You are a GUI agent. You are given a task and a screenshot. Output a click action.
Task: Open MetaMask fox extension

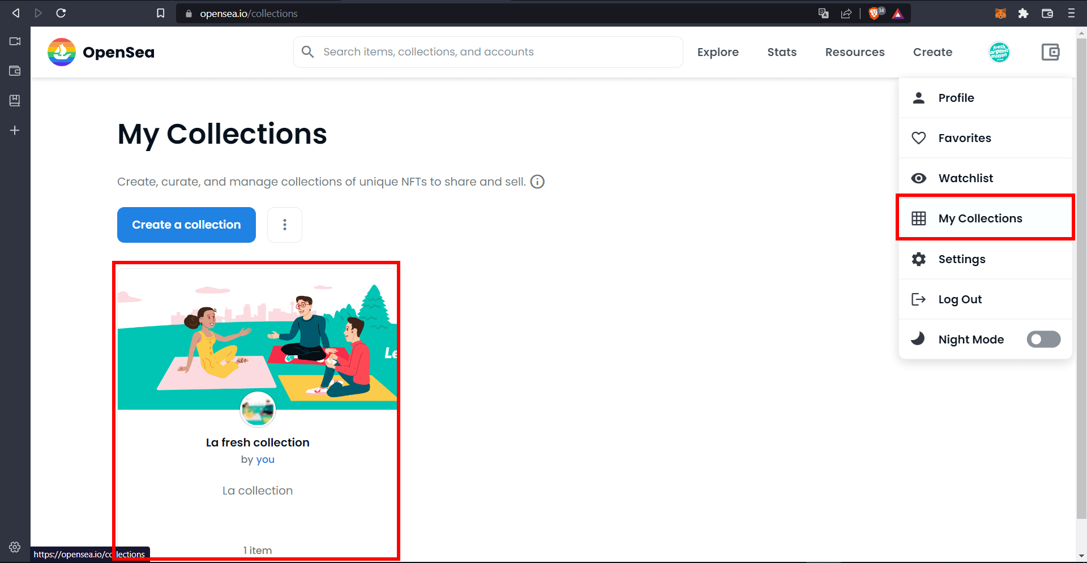pos(1000,13)
